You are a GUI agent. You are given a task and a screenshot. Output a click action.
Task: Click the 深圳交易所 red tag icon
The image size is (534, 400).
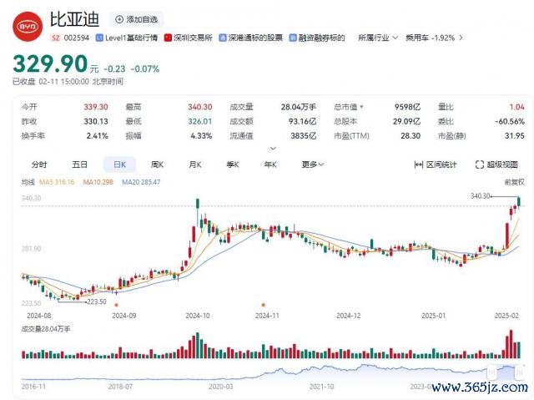168,38
